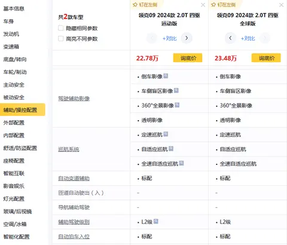Jump to 智能化配置 section
287x245 pixels.
click(x=16, y=237)
